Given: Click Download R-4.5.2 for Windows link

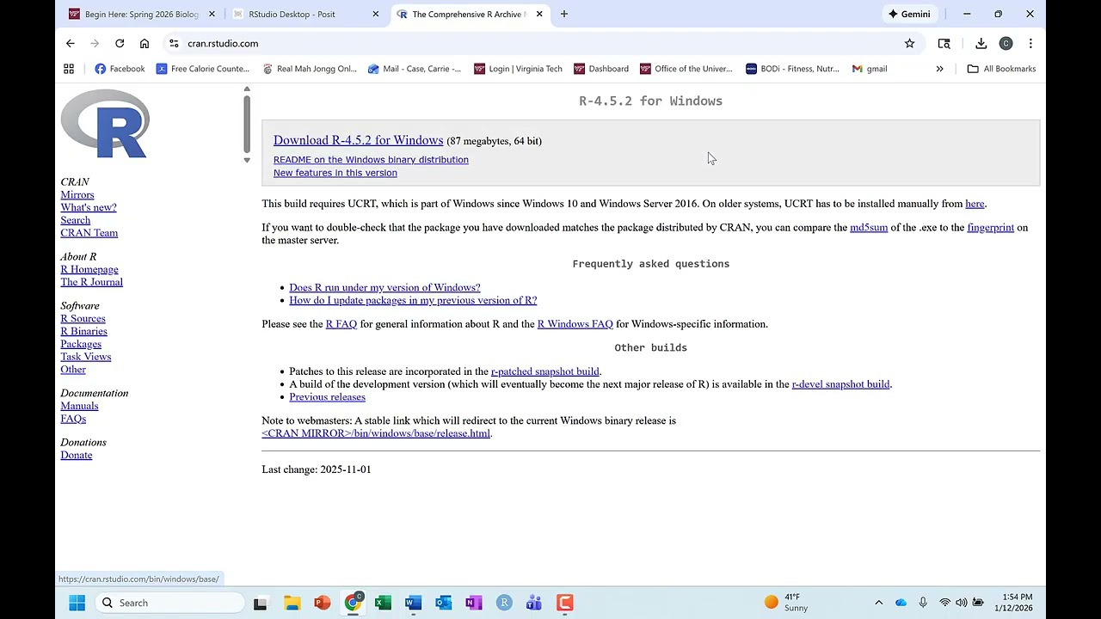Looking at the screenshot, I should 358,140.
